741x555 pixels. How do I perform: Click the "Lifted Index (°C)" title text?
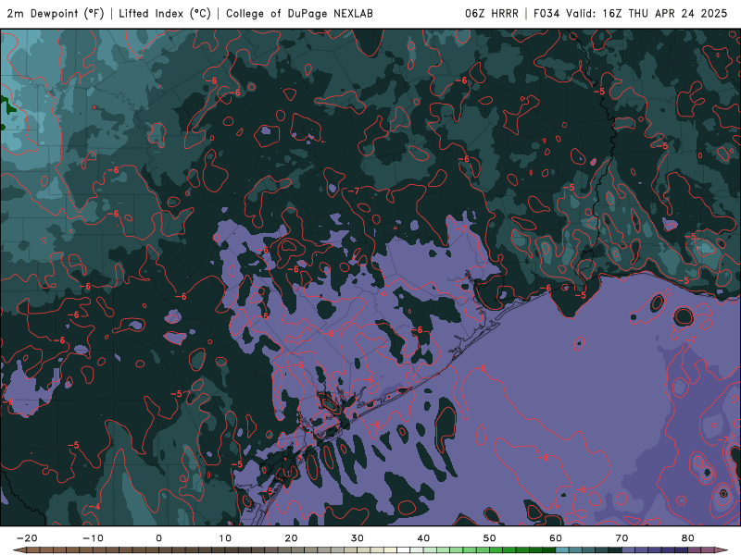pos(165,14)
